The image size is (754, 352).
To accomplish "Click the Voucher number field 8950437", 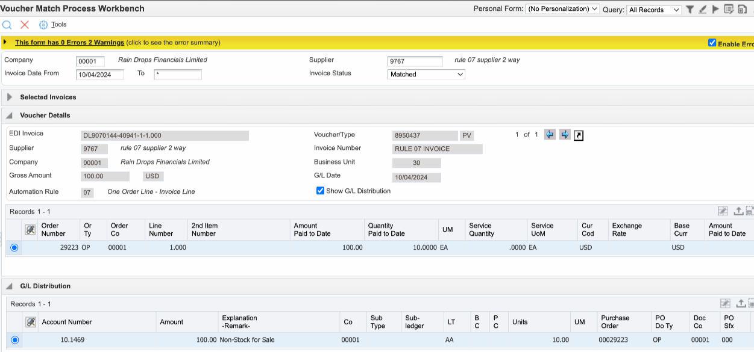I will 425,135.
